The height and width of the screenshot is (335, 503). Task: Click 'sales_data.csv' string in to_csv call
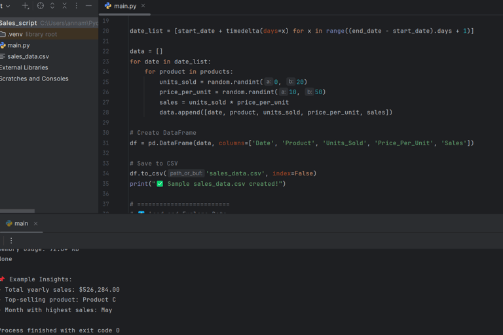235,173
